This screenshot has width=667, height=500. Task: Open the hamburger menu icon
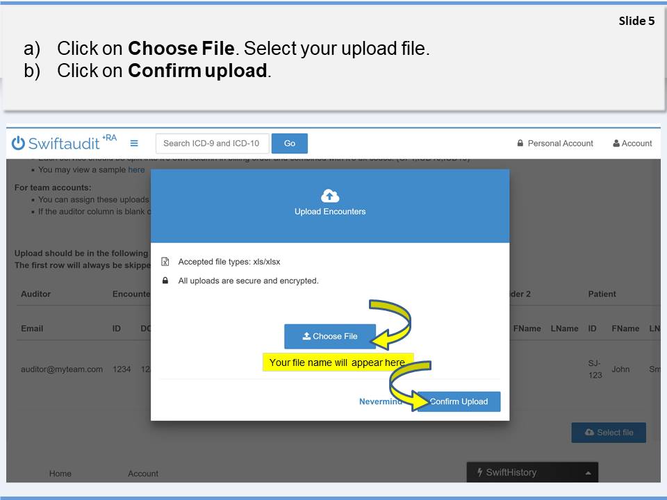click(x=134, y=143)
